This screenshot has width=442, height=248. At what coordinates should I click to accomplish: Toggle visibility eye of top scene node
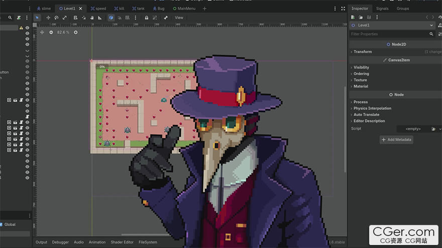coord(27,28)
